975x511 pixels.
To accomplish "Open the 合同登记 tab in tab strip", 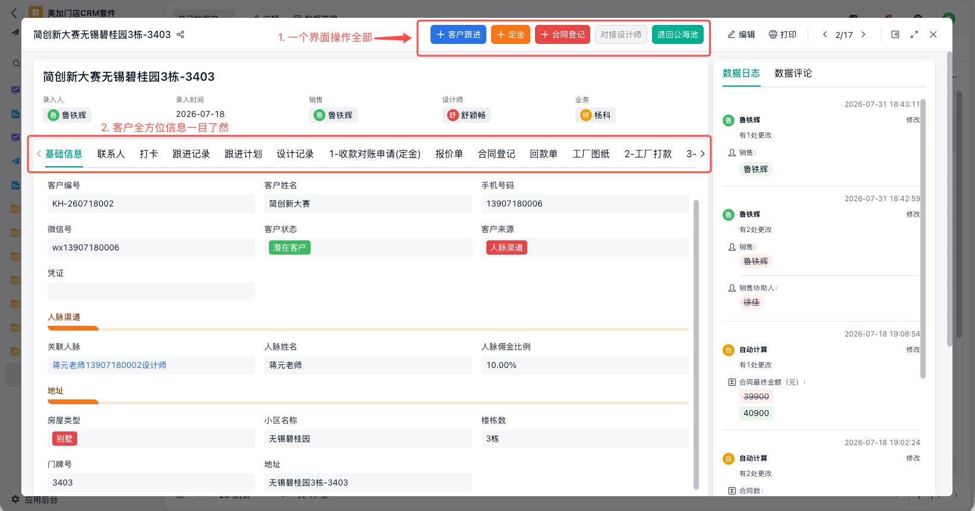I will pyautogui.click(x=496, y=154).
